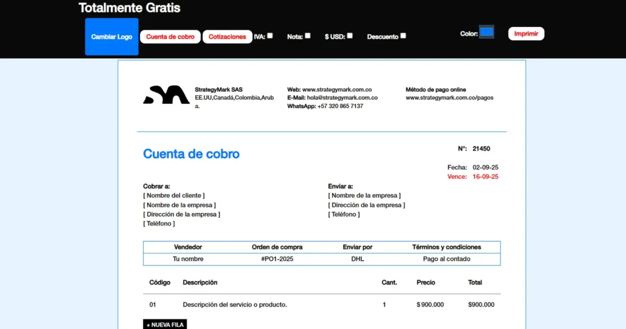Click the Web: www.strategymark.com.co text
The image size is (626, 329).
[330, 89]
